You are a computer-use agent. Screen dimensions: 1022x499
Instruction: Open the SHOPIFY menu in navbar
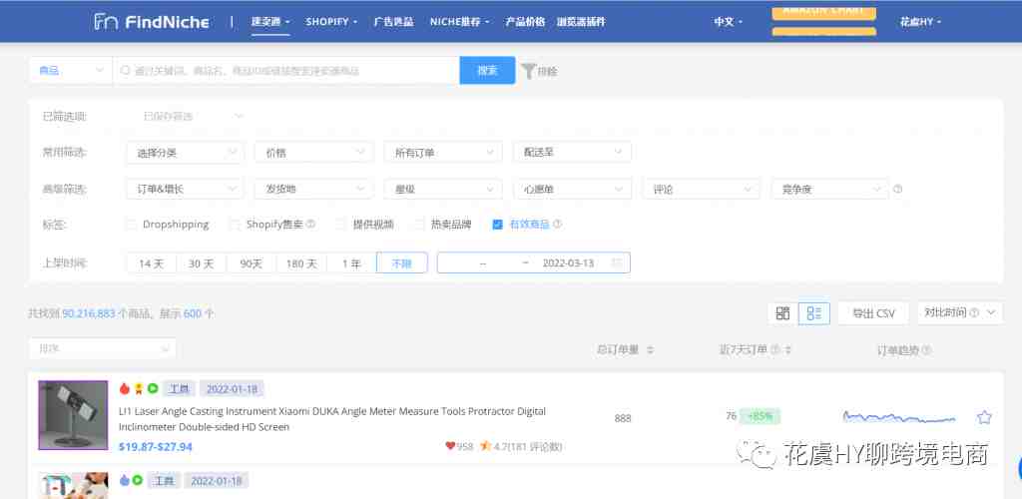point(330,21)
